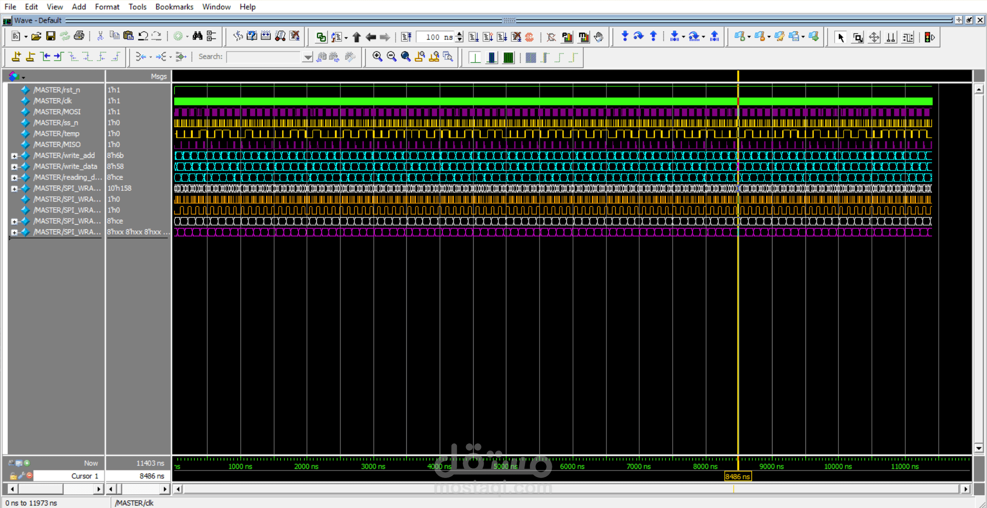
Task: Click the Cursor 1 name label
Action: click(85, 476)
